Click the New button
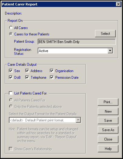 point(108,111)
